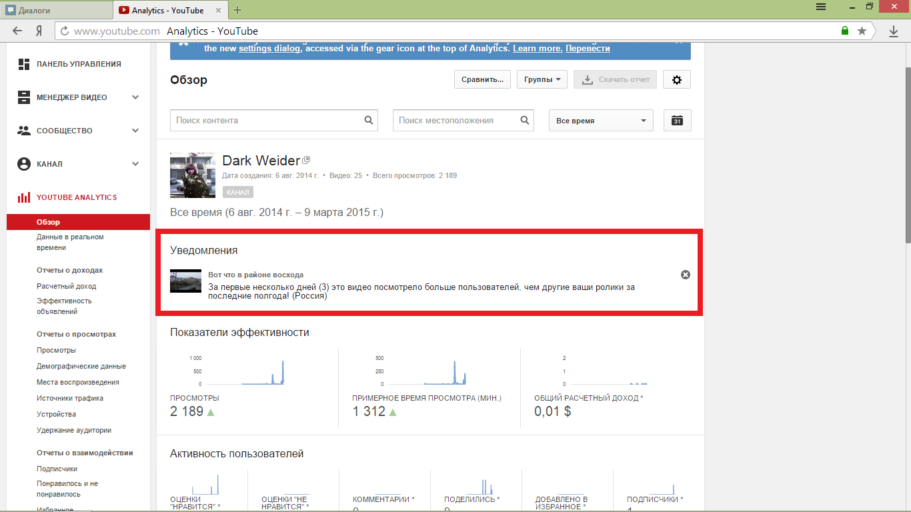Select the Analytics - YouTube browser tab
Screen dimensions: 911x512
coord(171,10)
